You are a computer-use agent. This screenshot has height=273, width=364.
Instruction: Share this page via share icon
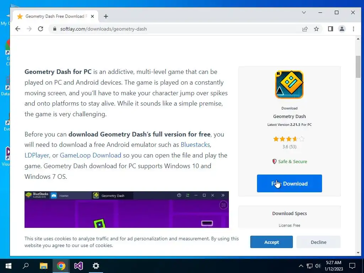(305, 29)
